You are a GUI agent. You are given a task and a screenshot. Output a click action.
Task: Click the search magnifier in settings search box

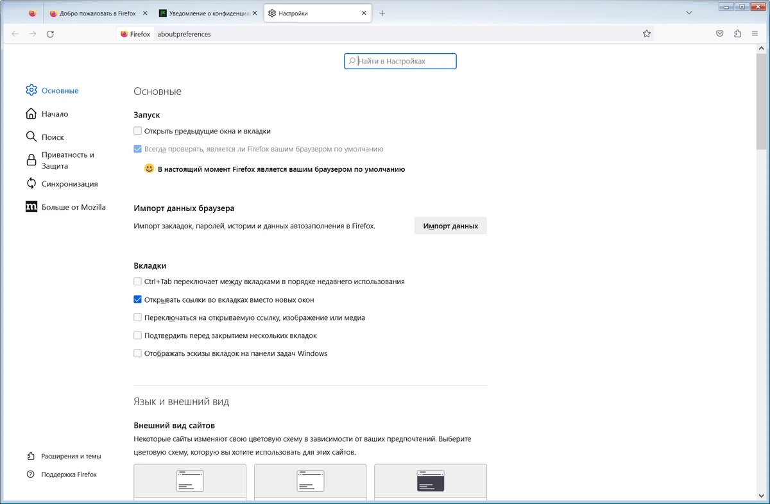352,62
